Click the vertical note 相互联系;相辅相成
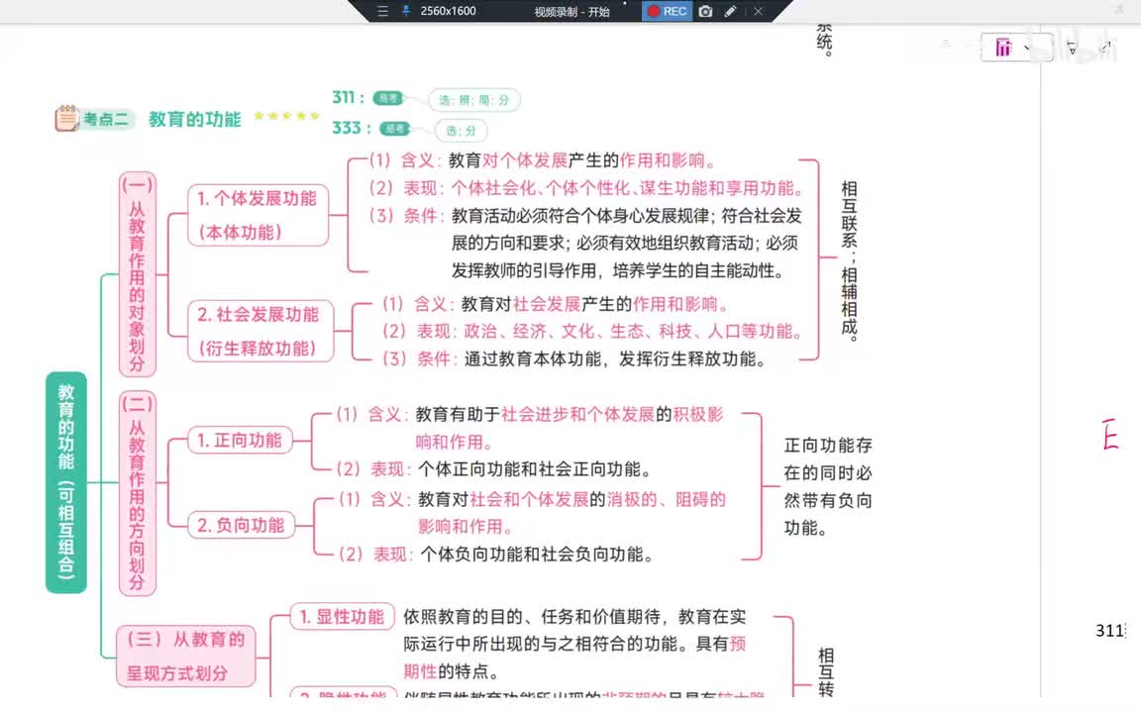The height and width of the screenshot is (713, 1141). (x=849, y=260)
